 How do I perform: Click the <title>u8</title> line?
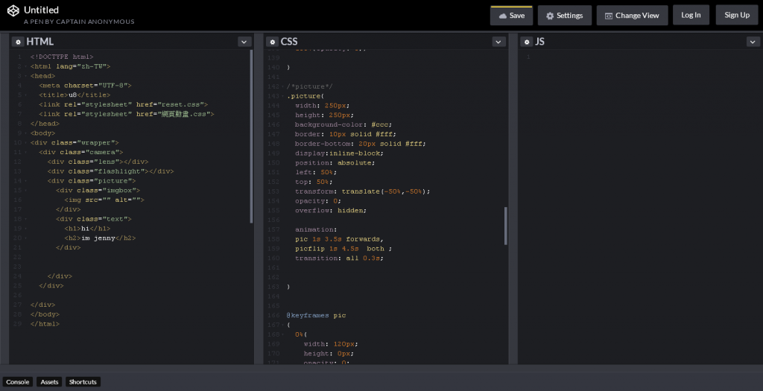pyautogui.click(x=75, y=95)
